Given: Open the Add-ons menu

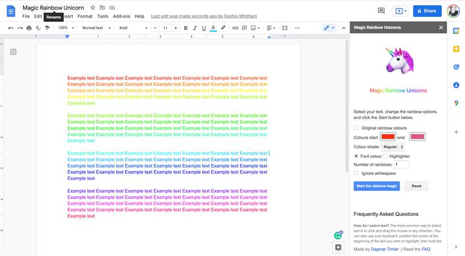Looking at the screenshot, I should [121, 16].
